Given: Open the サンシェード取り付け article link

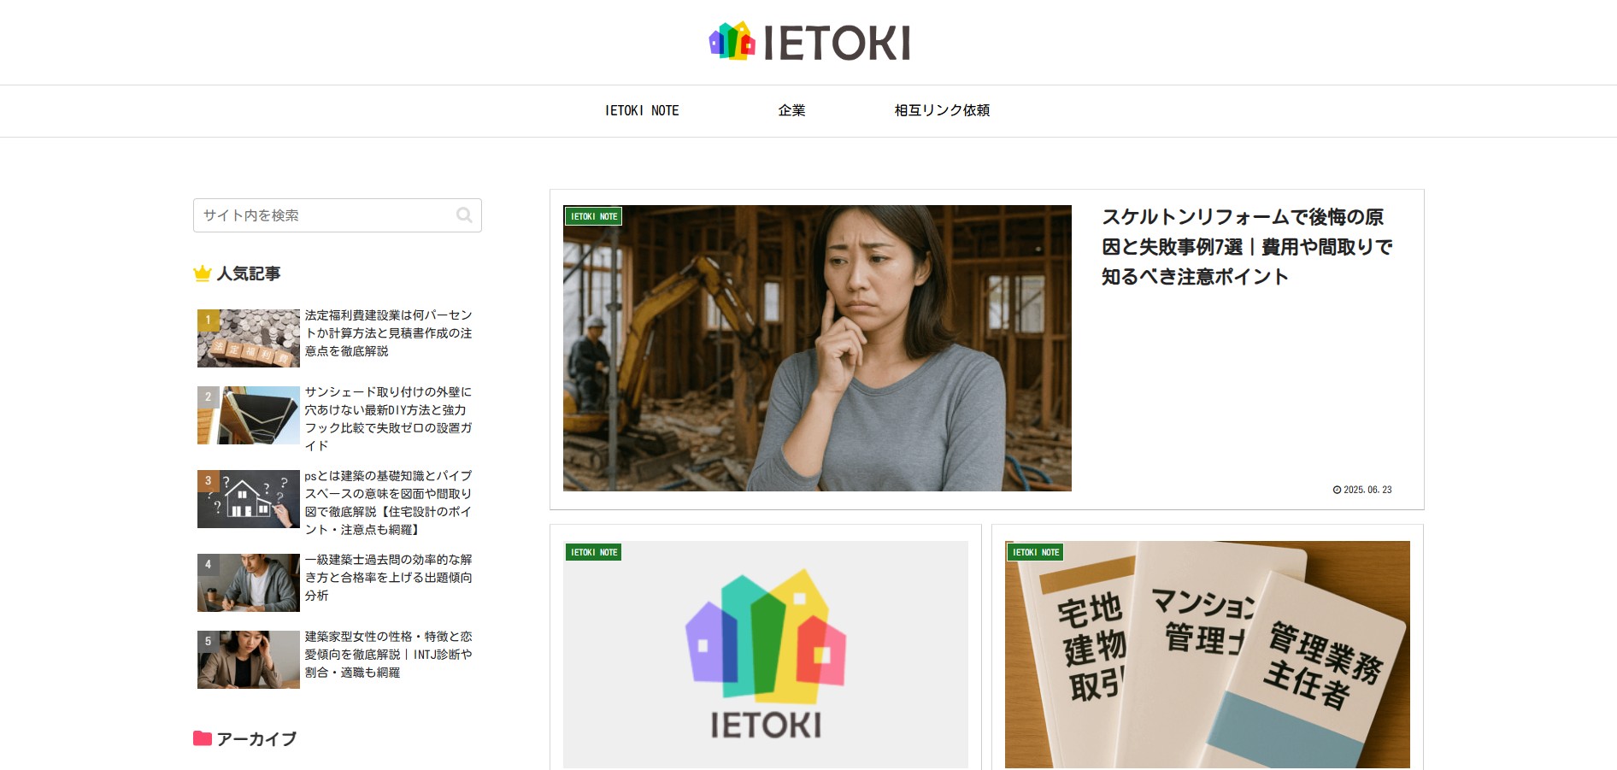Looking at the screenshot, I should (389, 419).
